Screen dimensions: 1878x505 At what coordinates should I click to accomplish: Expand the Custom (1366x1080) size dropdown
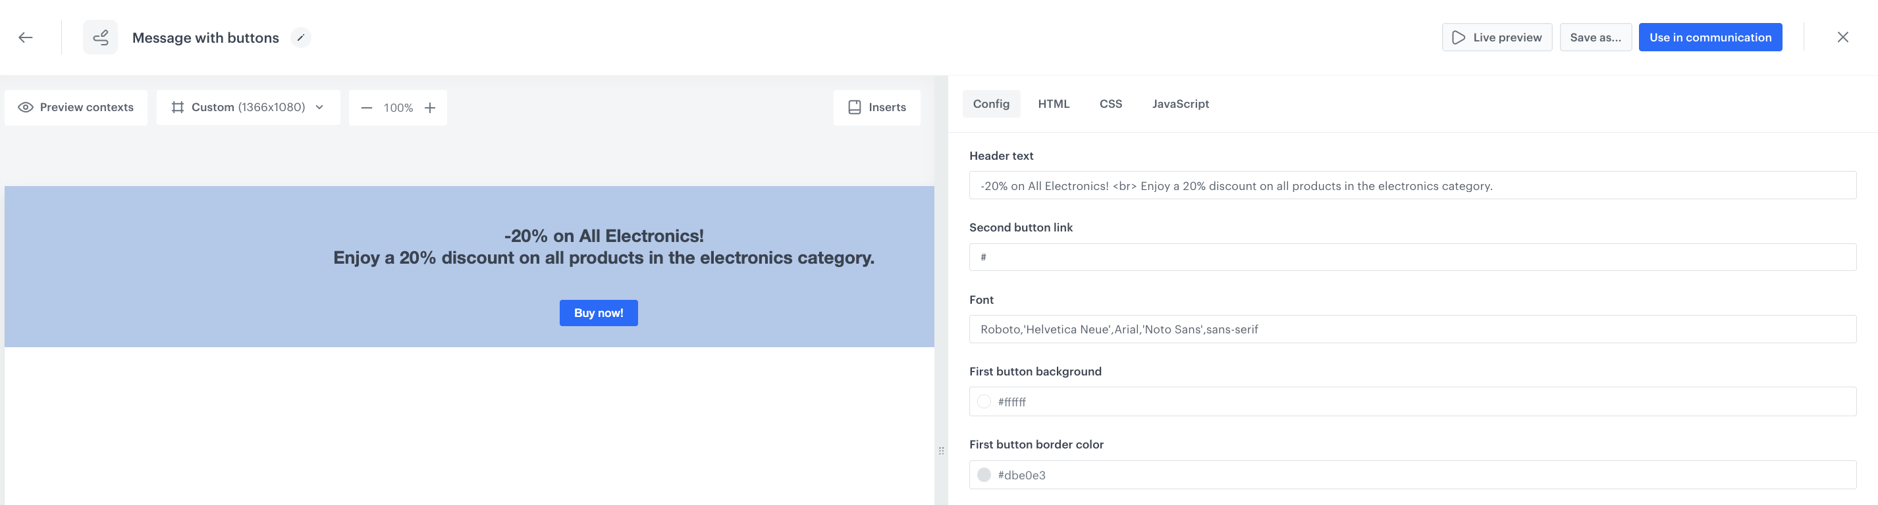[x=248, y=108]
